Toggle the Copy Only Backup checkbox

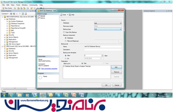coord(64,32)
